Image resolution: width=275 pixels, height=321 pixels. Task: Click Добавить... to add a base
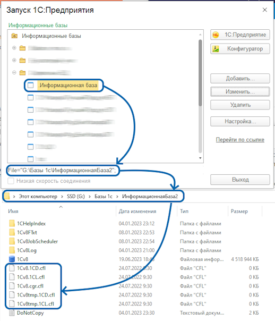pos(240,79)
